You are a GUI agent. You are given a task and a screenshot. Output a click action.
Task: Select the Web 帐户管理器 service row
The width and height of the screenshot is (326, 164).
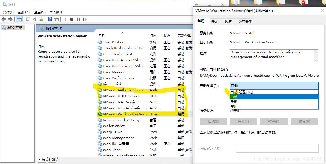pos(145,144)
